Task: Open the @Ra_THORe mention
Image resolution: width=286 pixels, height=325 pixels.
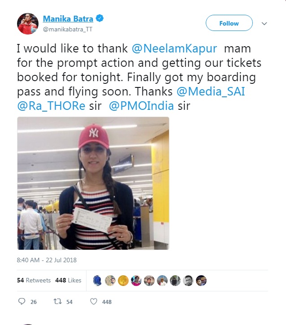Action: [51, 106]
